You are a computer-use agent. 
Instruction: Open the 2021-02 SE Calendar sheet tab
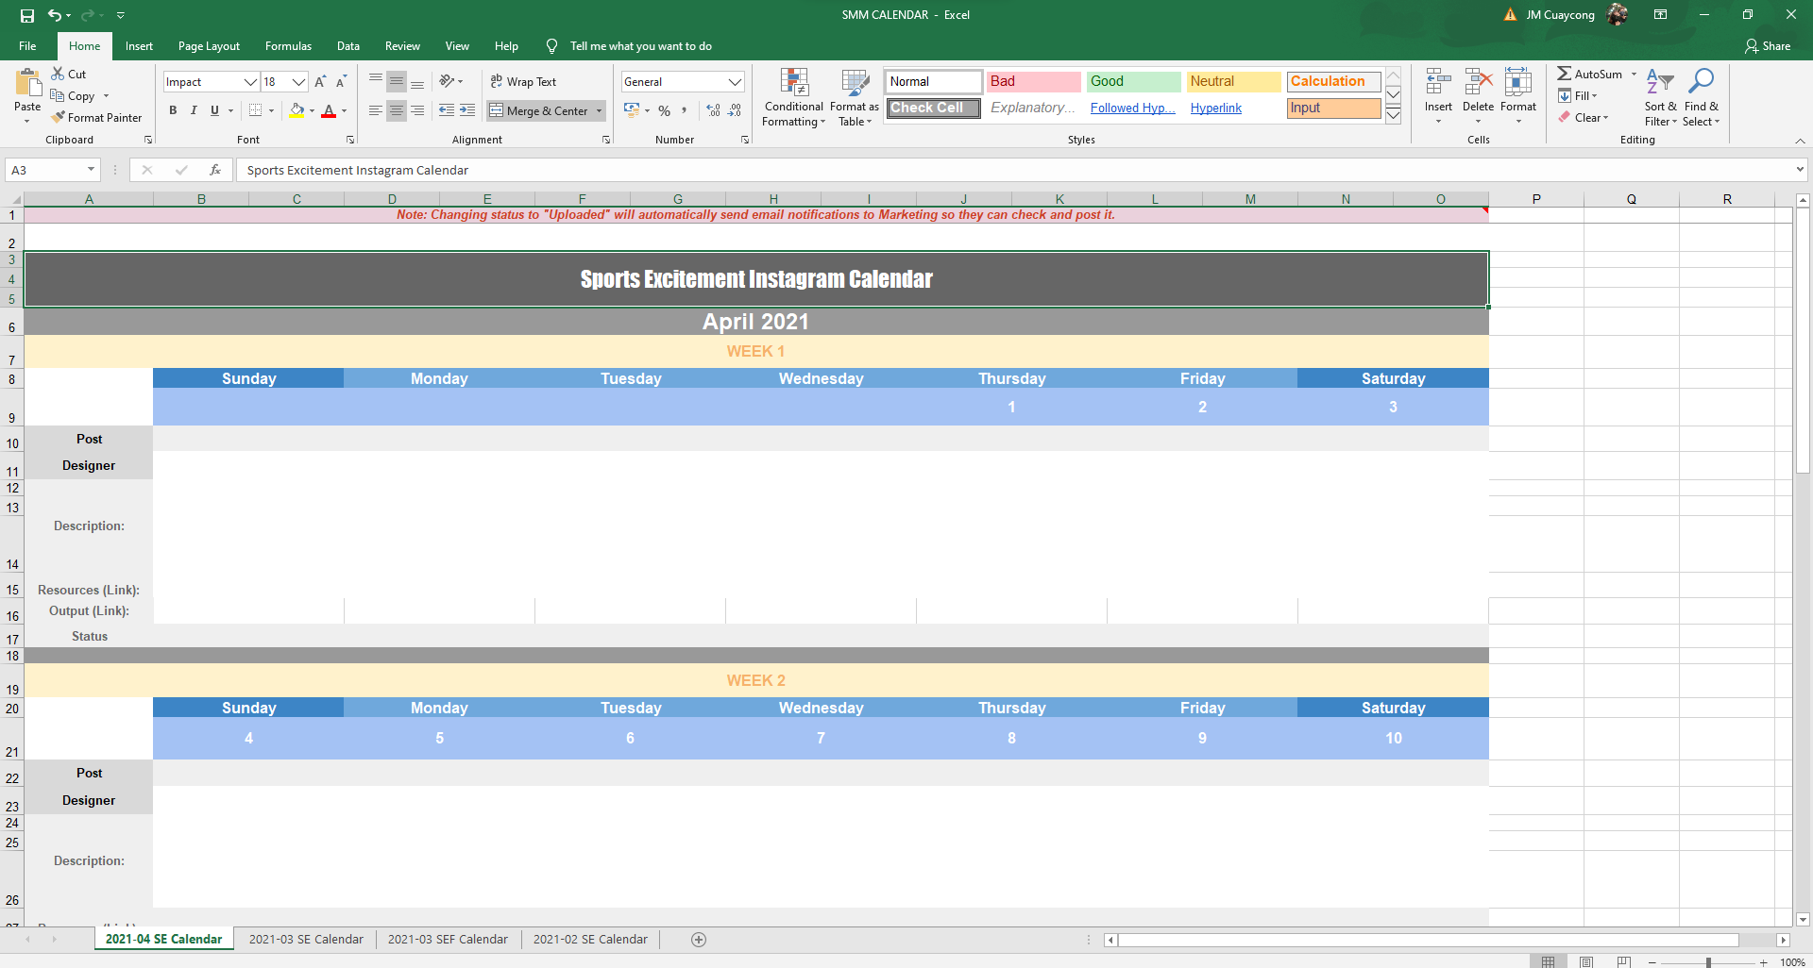[x=590, y=940]
